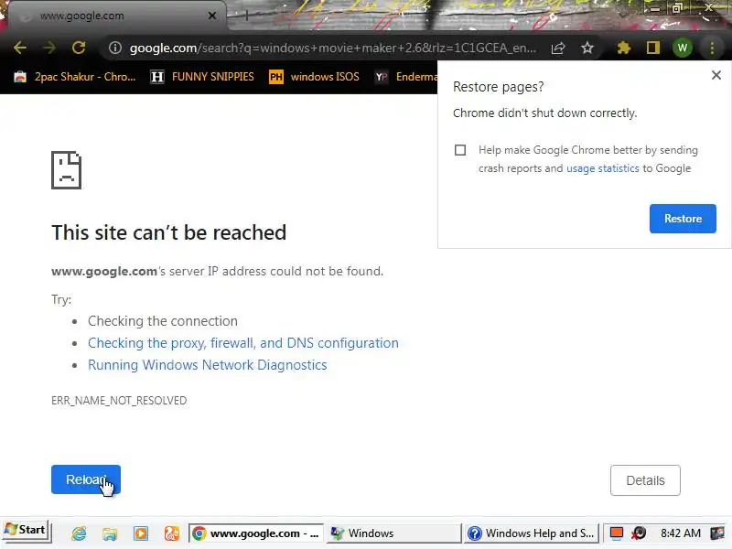Open proxy, firewall, and DNS configuration link

tap(243, 343)
